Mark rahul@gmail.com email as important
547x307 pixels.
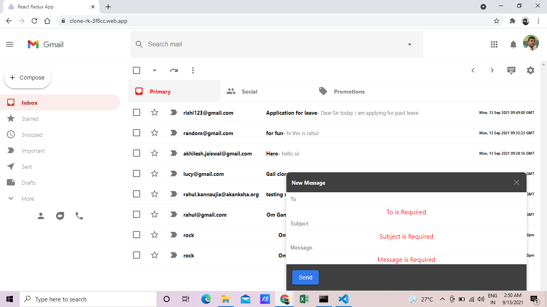pyautogui.click(x=174, y=215)
